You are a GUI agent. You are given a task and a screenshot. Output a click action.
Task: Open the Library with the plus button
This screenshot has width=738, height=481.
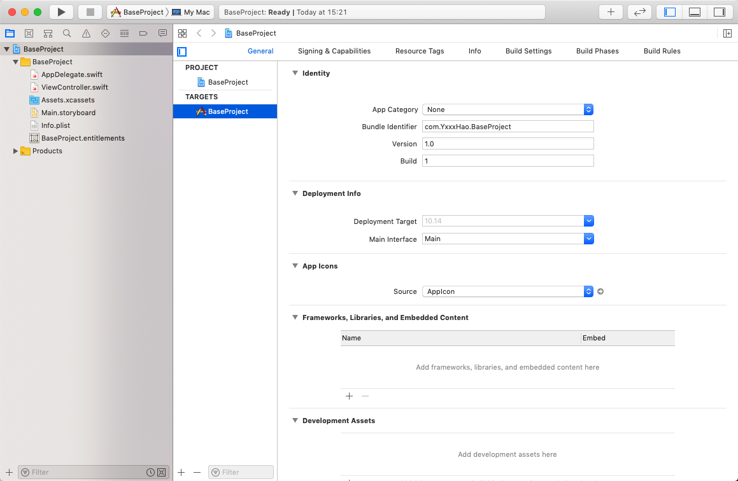point(611,12)
